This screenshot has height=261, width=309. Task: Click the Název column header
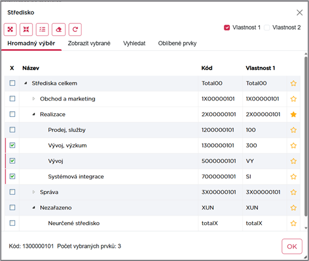click(x=31, y=68)
